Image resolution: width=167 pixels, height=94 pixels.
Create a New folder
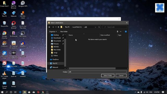64,32
